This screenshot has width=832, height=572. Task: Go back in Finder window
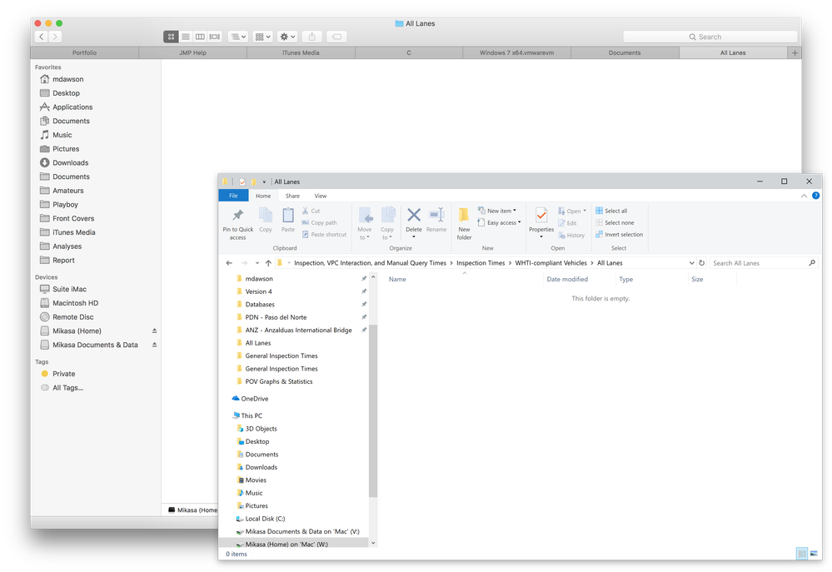(42, 37)
